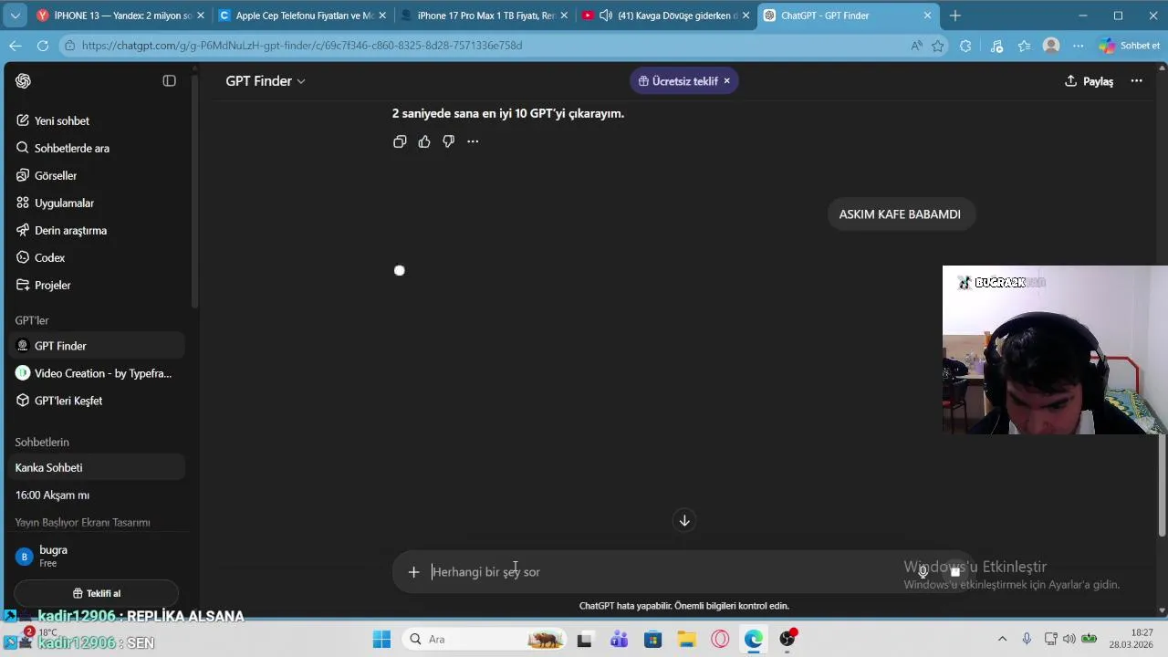Open a new browser tab

coord(955,16)
